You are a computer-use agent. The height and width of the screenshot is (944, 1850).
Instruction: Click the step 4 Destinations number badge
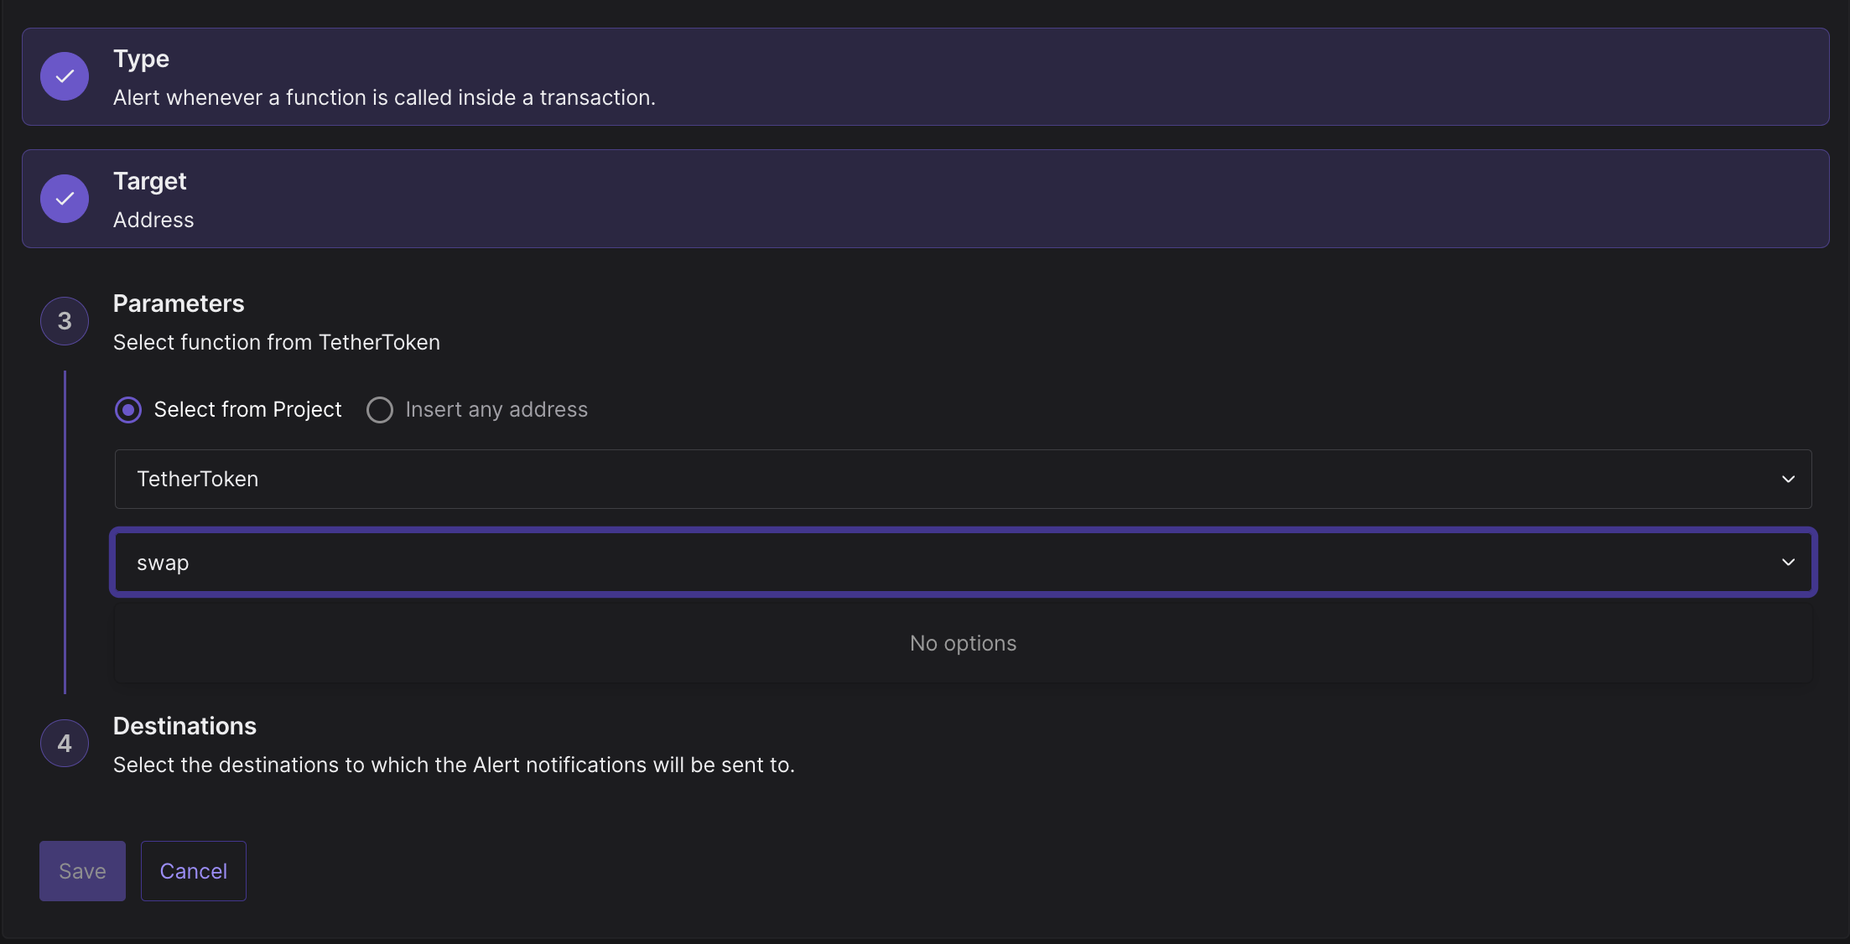(65, 744)
